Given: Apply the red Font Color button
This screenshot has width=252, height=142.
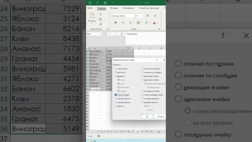Looking at the screenshot, I should [154, 23].
